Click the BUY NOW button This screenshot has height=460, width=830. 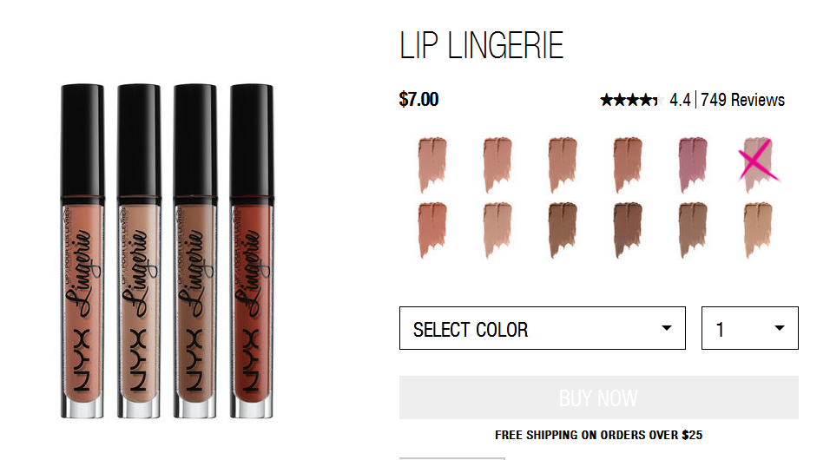click(x=599, y=398)
